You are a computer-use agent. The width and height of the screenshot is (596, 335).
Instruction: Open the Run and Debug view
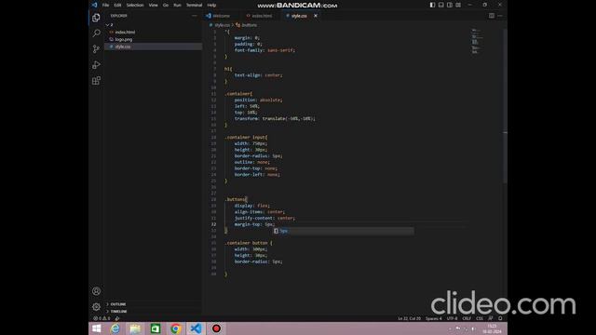(96, 65)
